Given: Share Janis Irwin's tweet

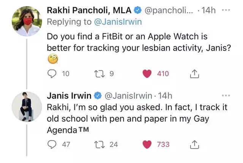Looking at the screenshot, I should coord(194,145).
